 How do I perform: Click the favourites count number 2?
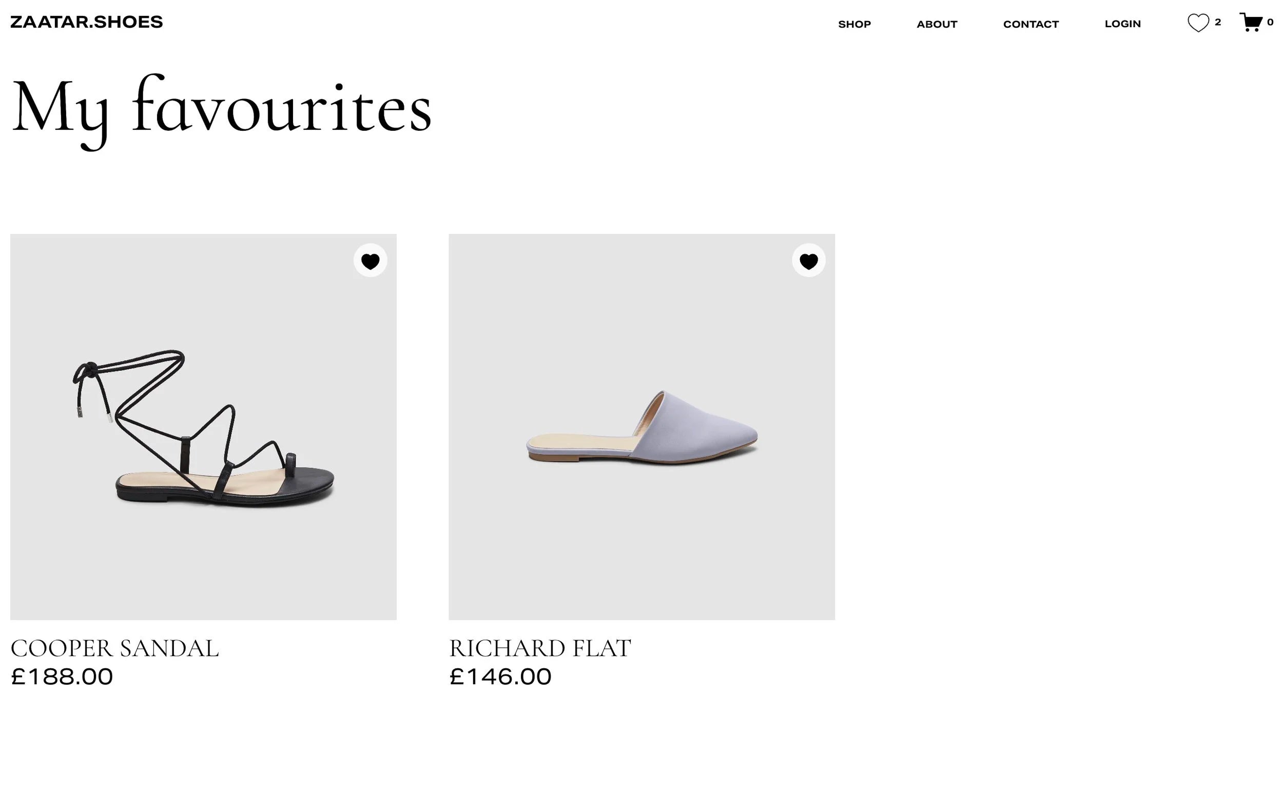click(x=1218, y=22)
